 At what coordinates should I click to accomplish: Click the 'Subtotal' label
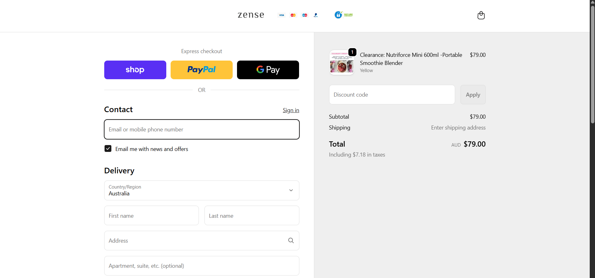(339, 117)
